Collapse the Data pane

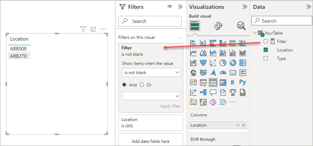(x=309, y=7)
